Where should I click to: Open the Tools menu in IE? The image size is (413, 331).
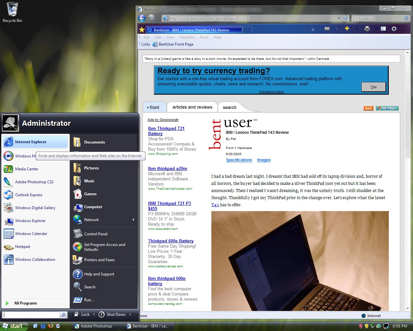[x=204, y=37]
